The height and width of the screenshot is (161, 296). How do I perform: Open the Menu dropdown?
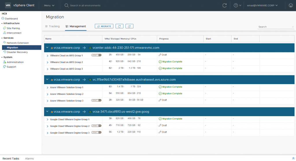click(49, 5)
